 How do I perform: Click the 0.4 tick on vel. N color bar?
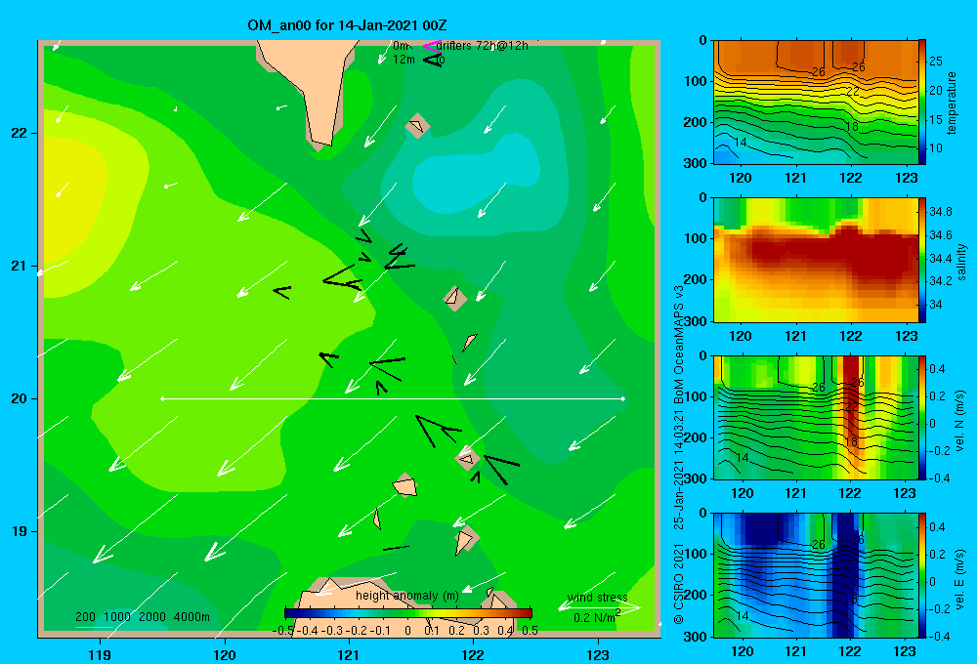[x=937, y=369]
